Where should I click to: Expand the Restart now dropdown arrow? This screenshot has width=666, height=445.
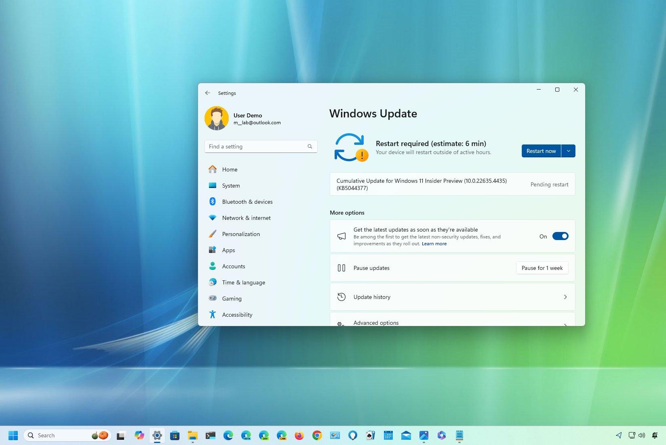568,151
